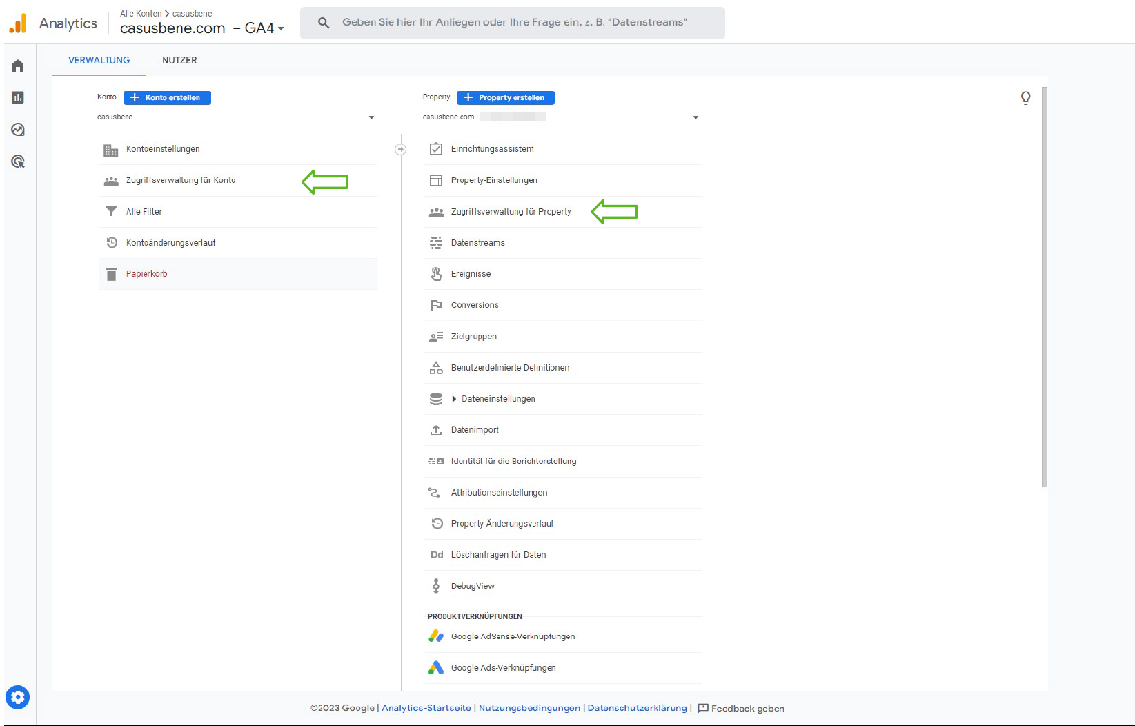Click the Kontoeinstellungen building icon
Screen dimensions: 1135x726
pyautogui.click(x=110, y=150)
